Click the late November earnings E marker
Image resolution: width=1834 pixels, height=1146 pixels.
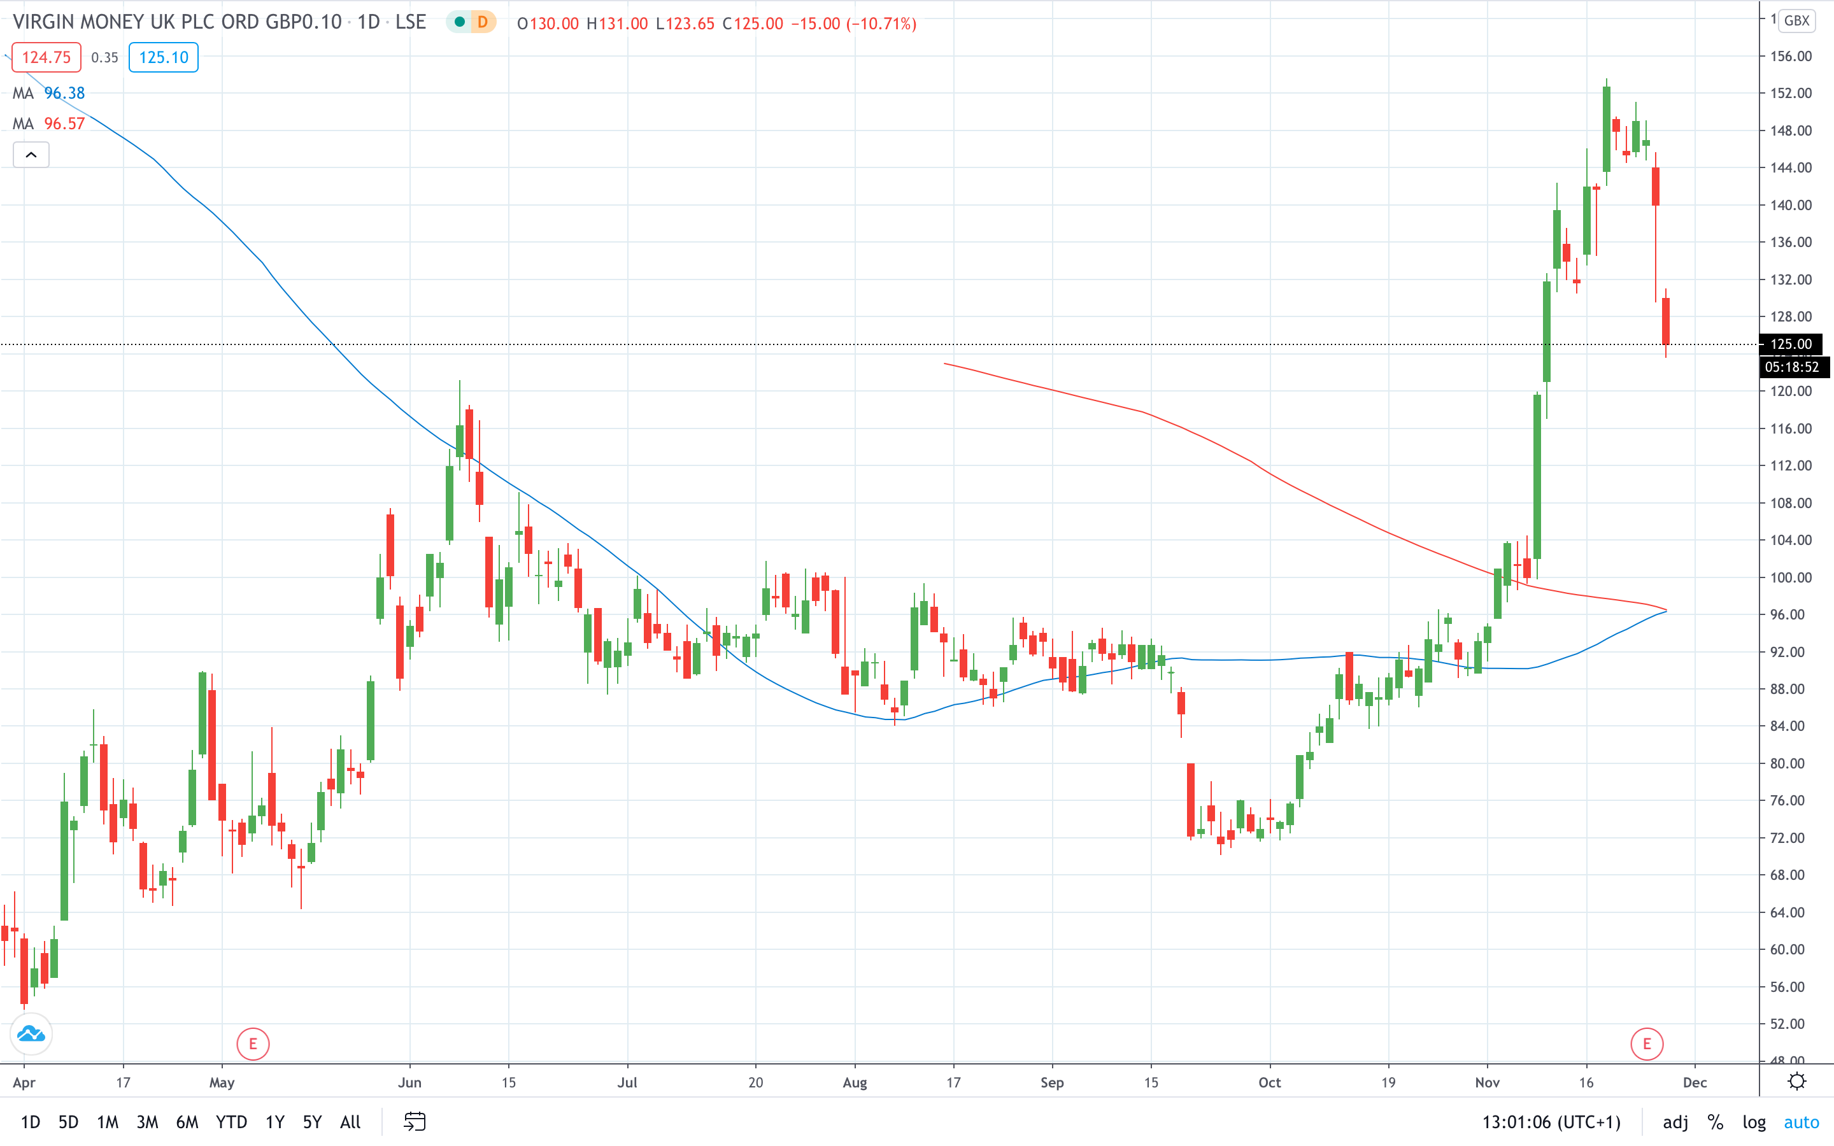pyautogui.click(x=1646, y=1044)
